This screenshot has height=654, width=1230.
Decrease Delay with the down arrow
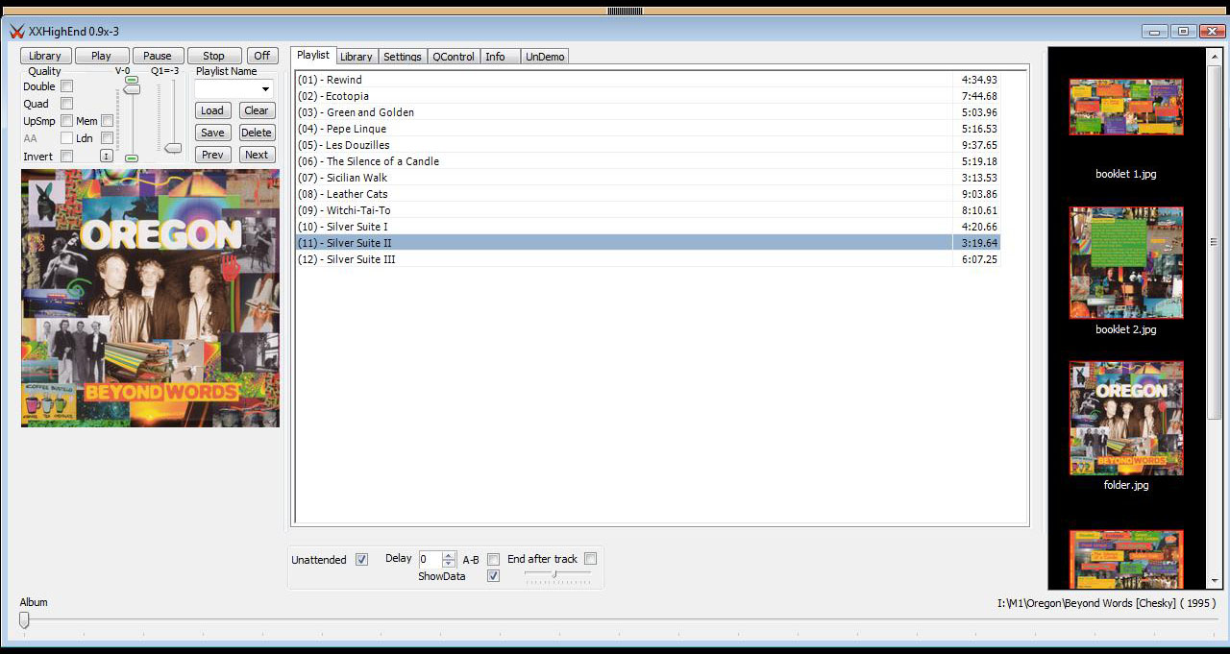(449, 563)
